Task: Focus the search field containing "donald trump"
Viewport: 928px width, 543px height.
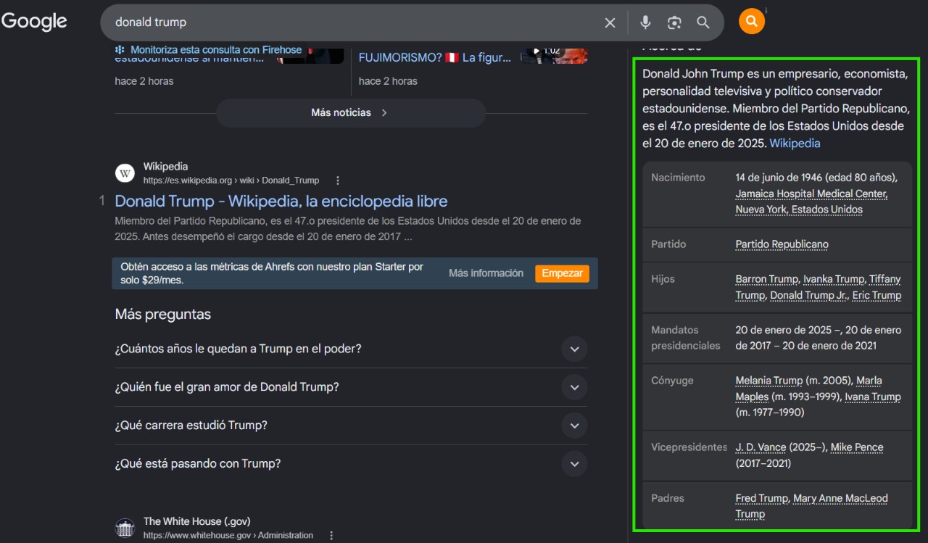Action: pyautogui.click(x=355, y=22)
